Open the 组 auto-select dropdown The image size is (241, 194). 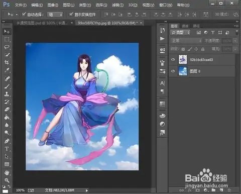coord(55,15)
